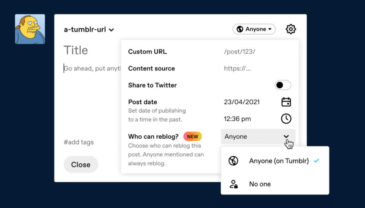Click #add tags to tag the post
The height and width of the screenshot is (208, 365).
(79, 142)
